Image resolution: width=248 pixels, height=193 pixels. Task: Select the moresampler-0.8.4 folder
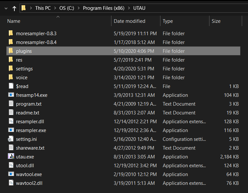pyautogui.click(x=124, y=42)
